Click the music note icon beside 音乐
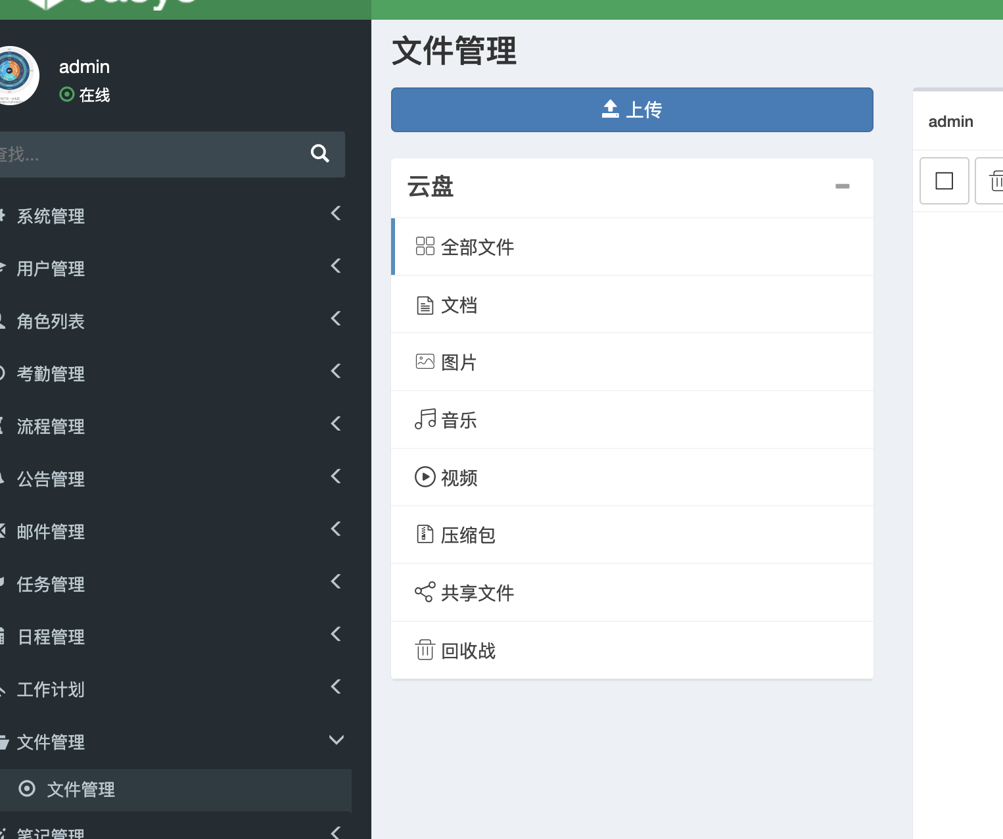 point(425,419)
